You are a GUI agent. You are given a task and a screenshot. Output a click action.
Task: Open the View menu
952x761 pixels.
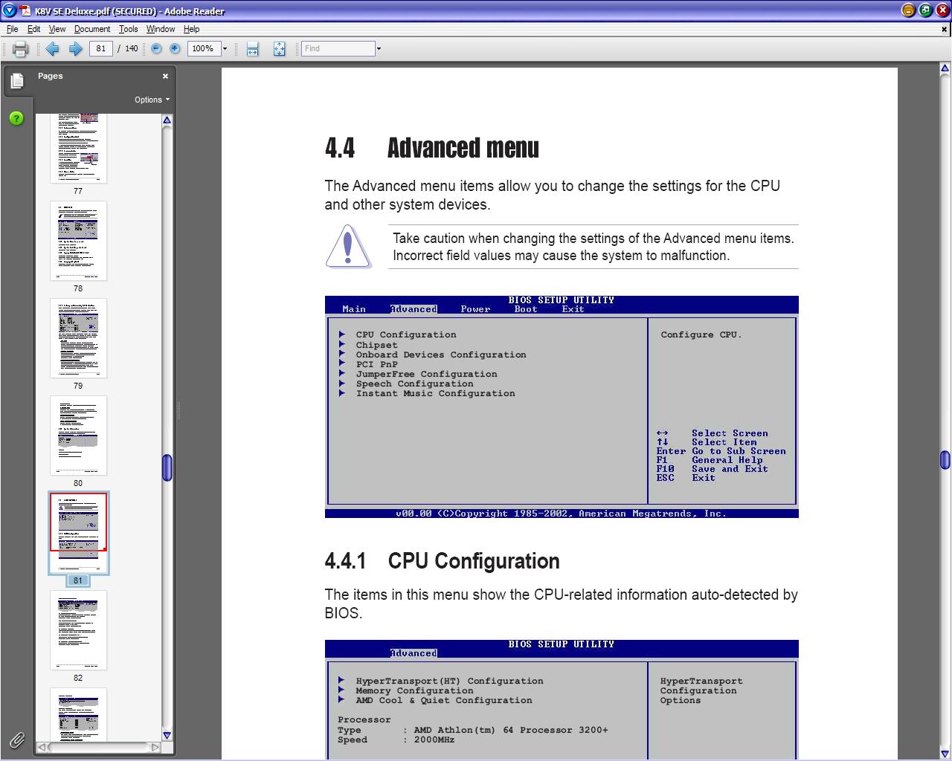(57, 29)
